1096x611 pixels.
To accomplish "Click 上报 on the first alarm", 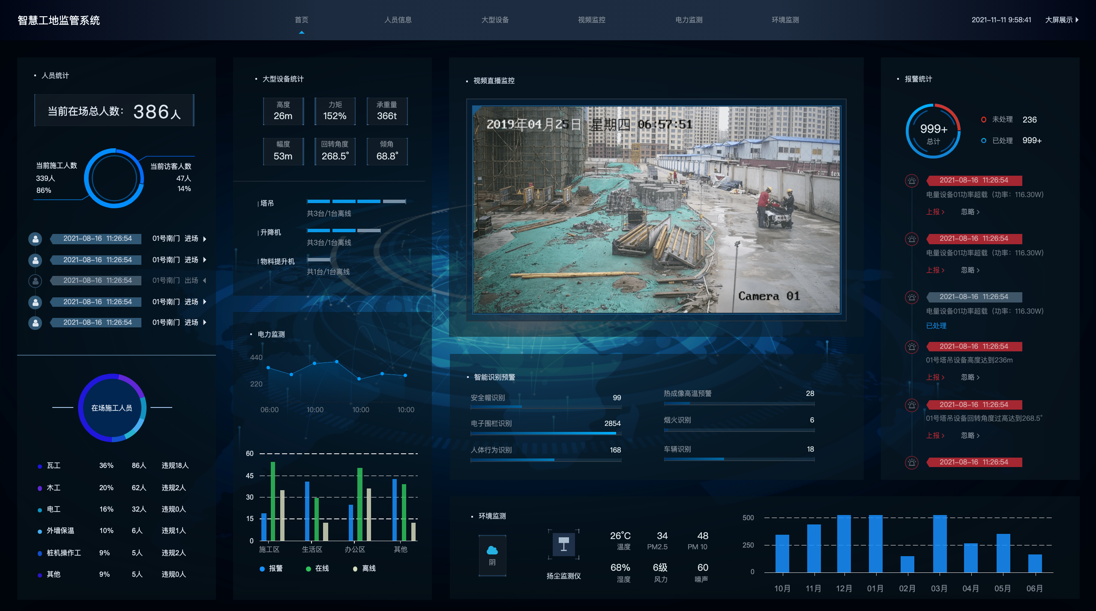I will tap(934, 212).
